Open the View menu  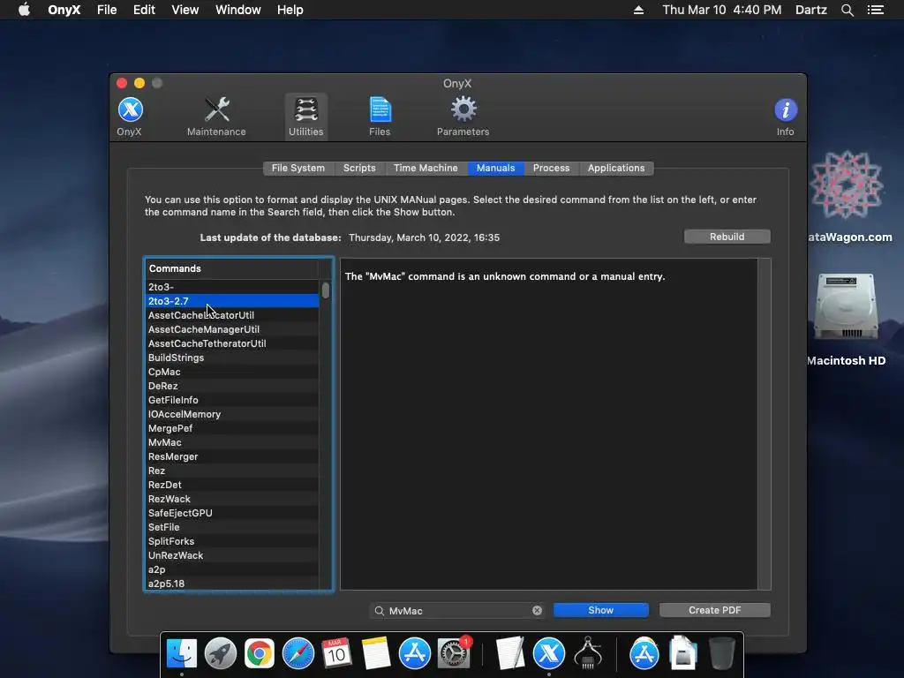(x=185, y=10)
